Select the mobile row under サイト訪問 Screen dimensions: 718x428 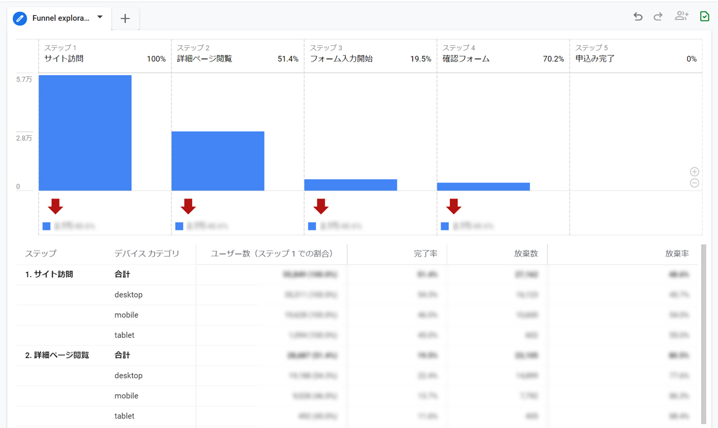[126, 315]
